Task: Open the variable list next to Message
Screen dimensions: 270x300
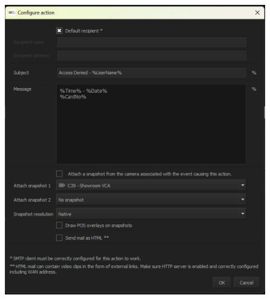Action: [254, 89]
